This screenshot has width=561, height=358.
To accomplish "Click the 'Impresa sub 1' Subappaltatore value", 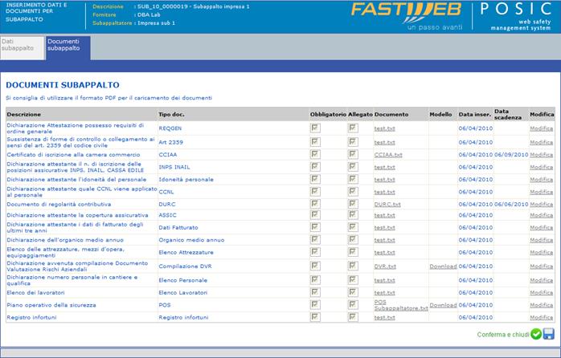I will [157, 22].
